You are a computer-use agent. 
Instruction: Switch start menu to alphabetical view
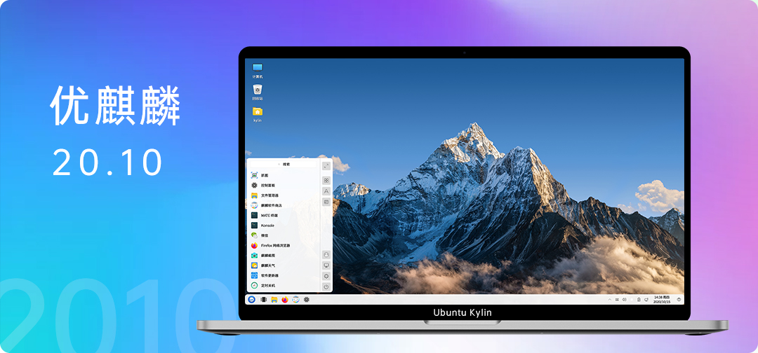click(326, 191)
